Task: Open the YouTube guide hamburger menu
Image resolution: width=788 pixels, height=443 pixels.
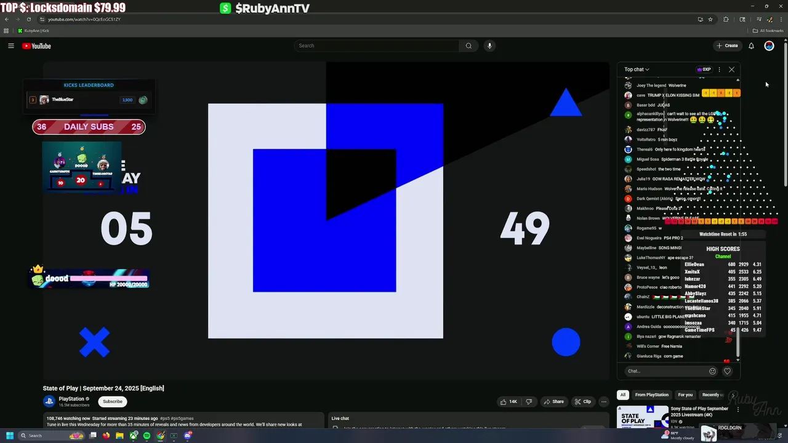Action: [11, 46]
